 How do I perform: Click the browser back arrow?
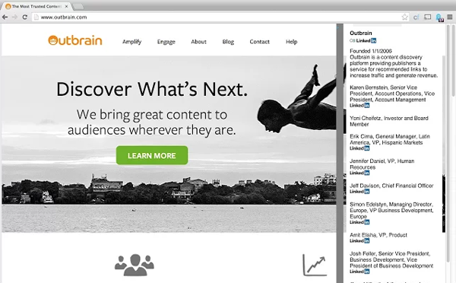tap(5, 17)
